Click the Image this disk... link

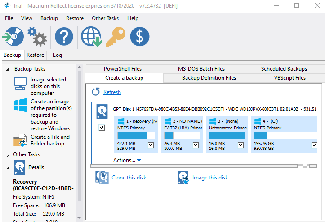(212, 178)
